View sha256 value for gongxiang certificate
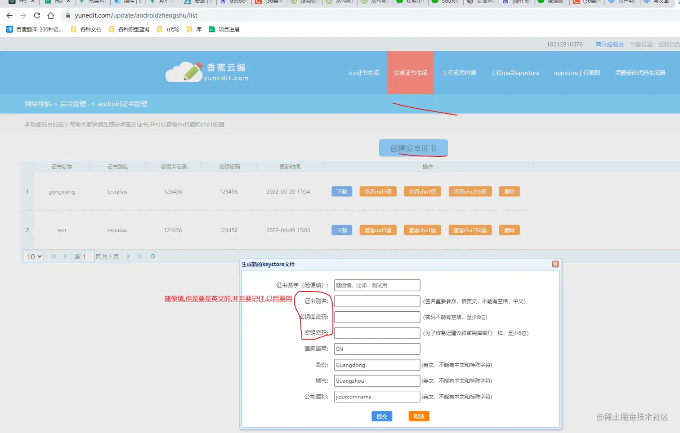The width and height of the screenshot is (680, 433). 470,192
